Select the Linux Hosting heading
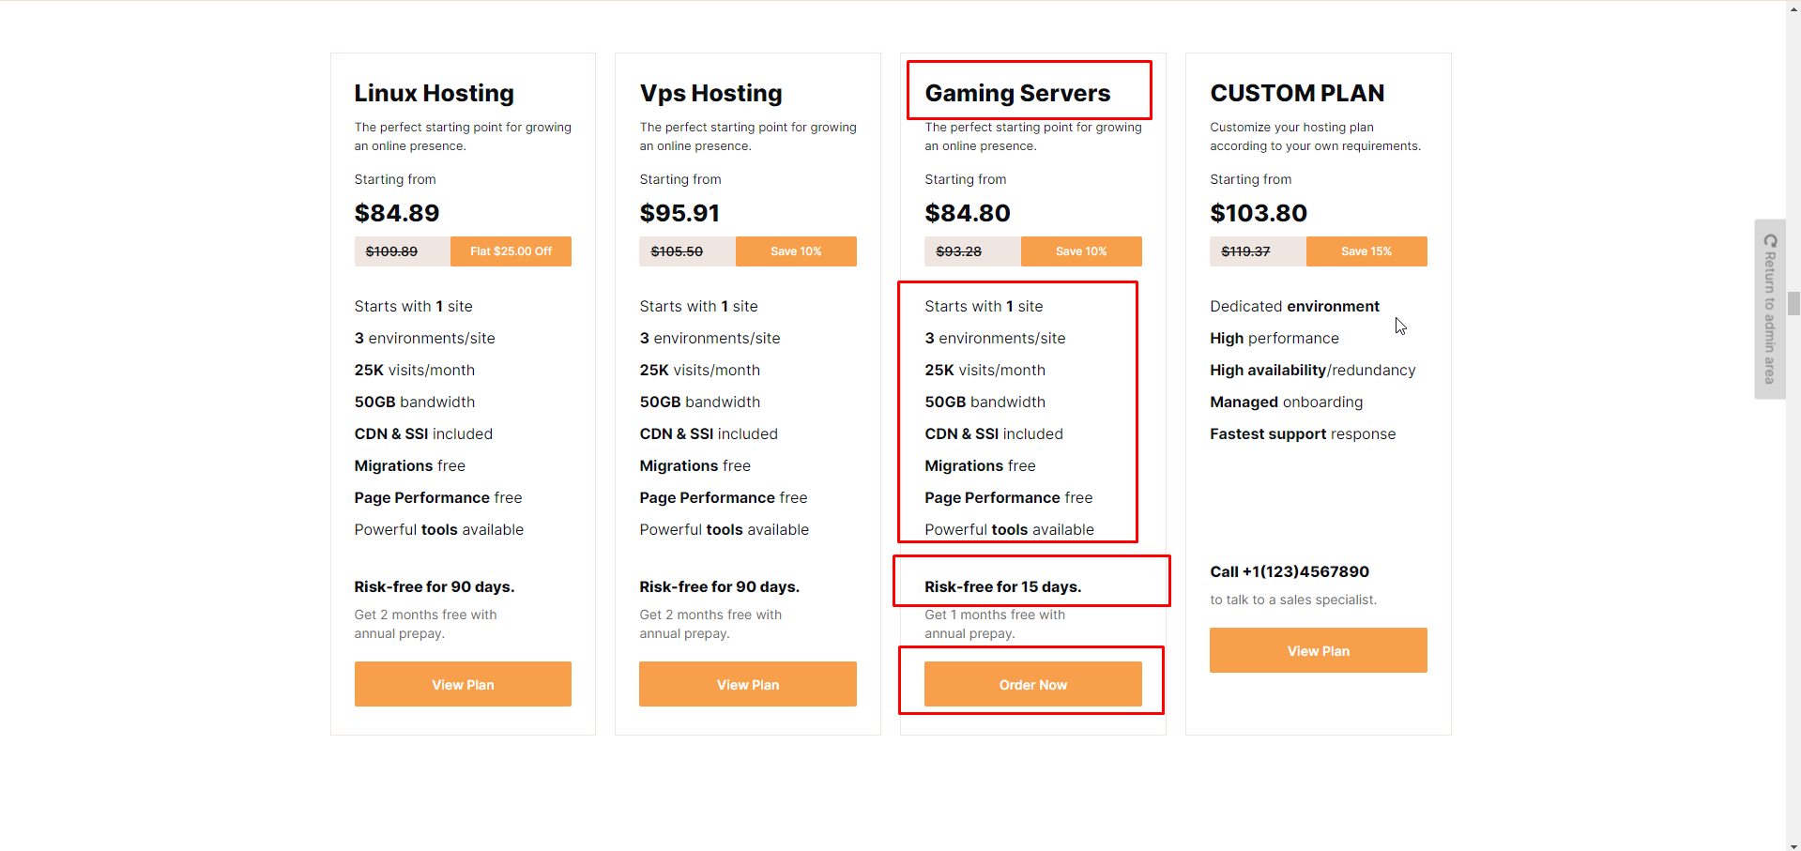 [434, 93]
